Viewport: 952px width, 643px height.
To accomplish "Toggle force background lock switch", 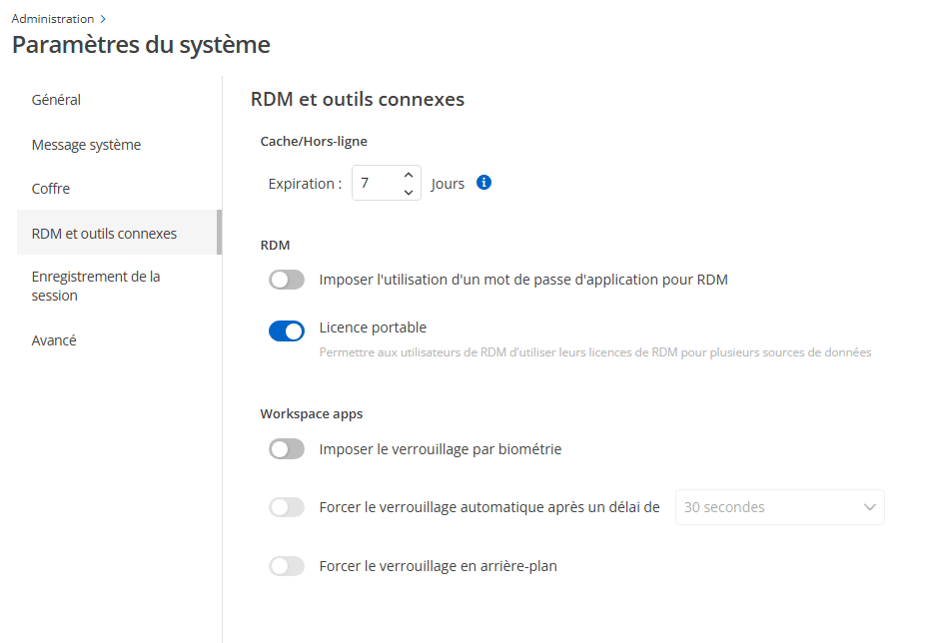I will pyautogui.click(x=287, y=566).
